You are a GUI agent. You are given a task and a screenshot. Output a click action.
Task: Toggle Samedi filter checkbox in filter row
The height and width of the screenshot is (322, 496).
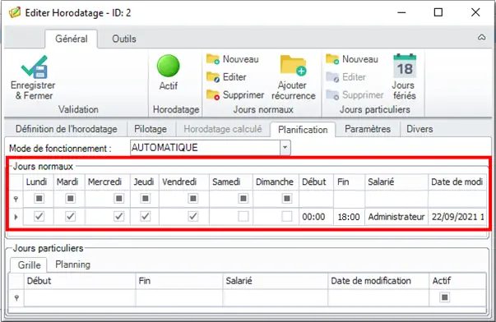(x=243, y=199)
